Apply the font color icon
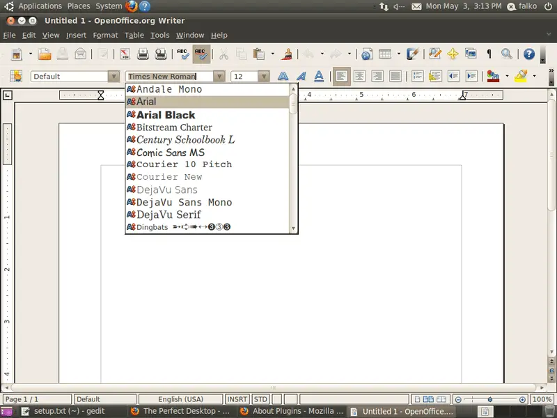Screen dimensions: 557x418 [x=493, y=76]
